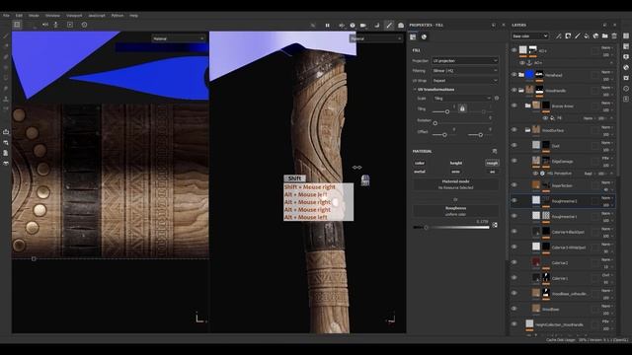Open the Base color channel dropdown in Layers
Image resolution: width=632 pixels, height=355 pixels.
click(x=530, y=35)
